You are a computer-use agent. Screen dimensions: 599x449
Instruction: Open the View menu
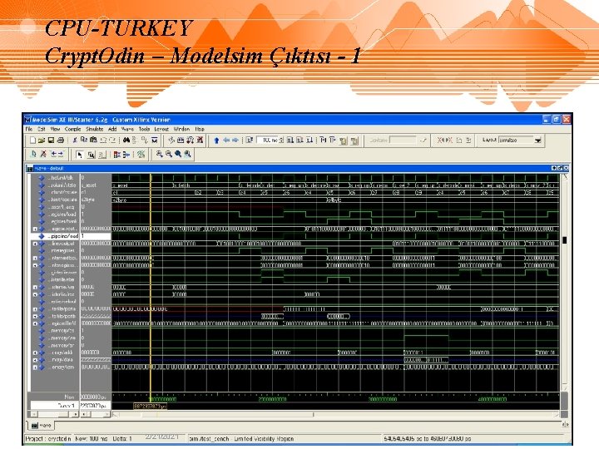point(55,130)
